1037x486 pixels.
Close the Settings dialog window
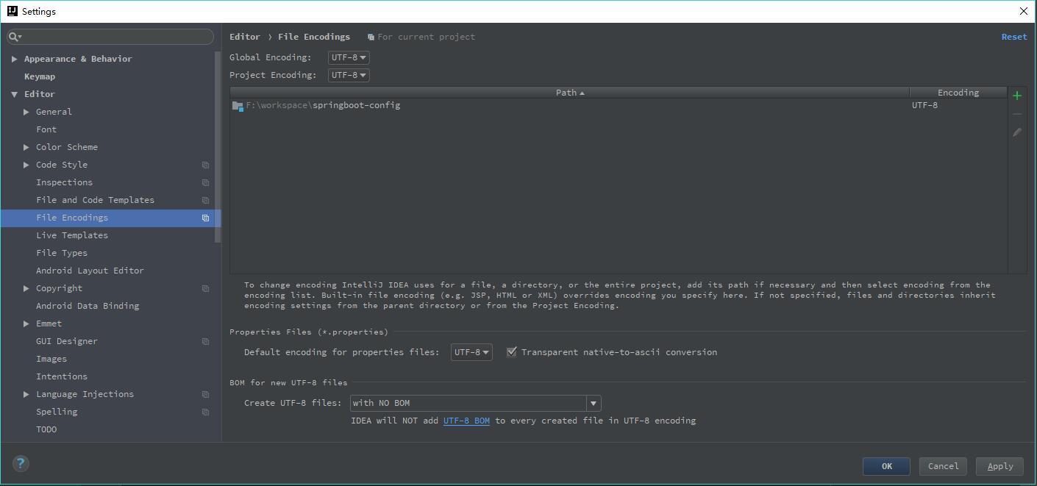1023,11
